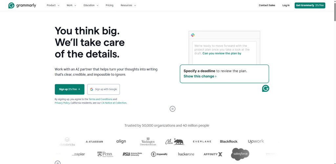This screenshot has height=164, width=336.
Task: Click the scrollbar up arrow
Action: point(335,1)
